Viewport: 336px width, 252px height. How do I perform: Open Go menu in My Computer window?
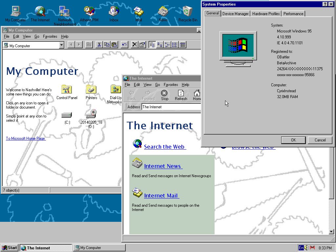[37, 36]
